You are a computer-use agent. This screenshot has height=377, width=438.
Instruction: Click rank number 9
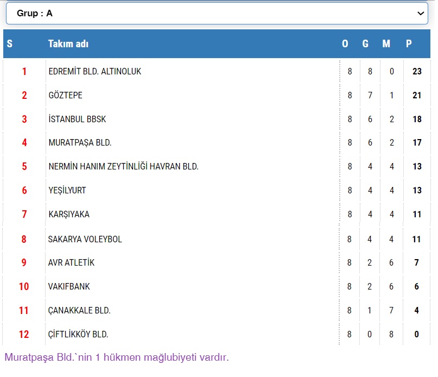(24, 262)
